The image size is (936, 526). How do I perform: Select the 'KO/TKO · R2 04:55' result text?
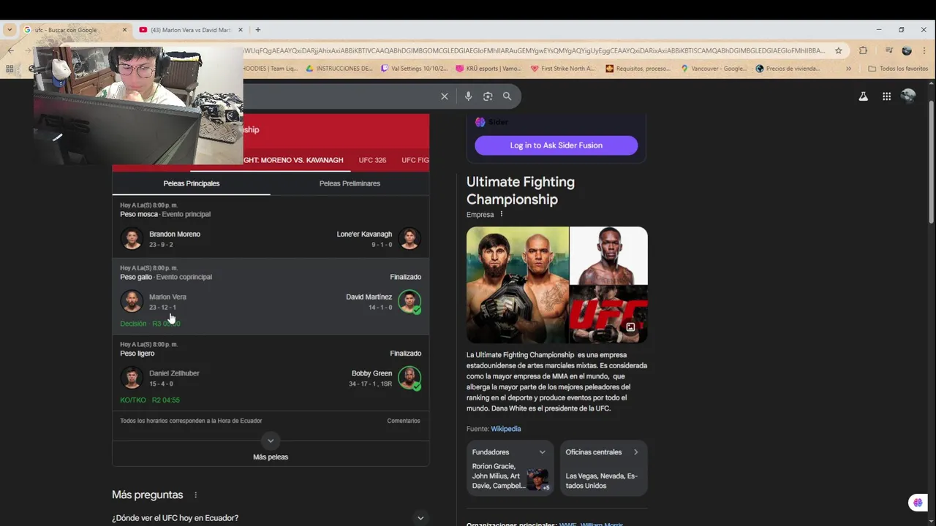click(x=150, y=400)
